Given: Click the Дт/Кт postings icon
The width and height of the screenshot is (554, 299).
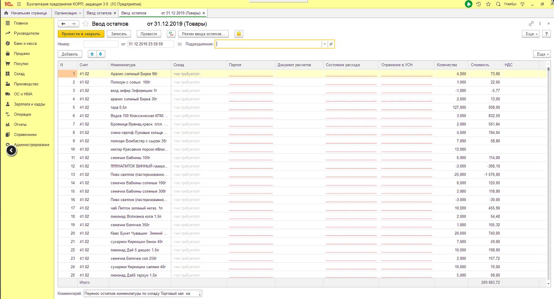Looking at the screenshot, I should coord(171,34).
